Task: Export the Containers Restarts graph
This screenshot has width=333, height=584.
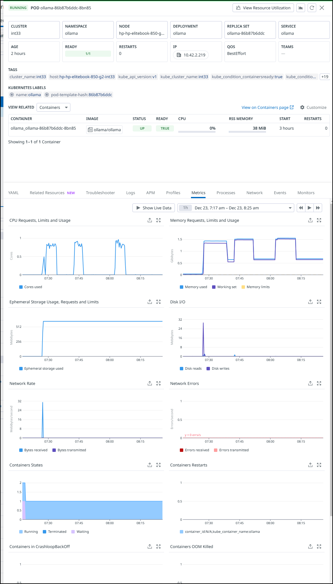Action: pos(310,465)
